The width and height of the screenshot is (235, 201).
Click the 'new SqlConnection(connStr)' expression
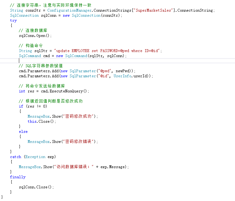(91, 15)
